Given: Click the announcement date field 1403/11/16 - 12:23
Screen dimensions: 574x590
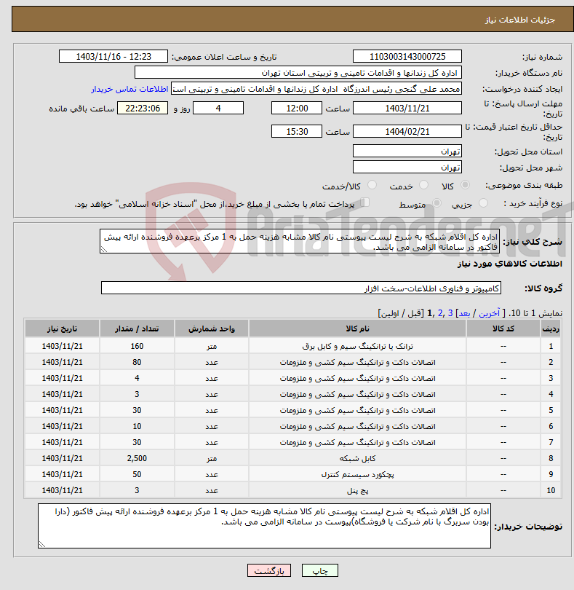Looking at the screenshot, I should (x=113, y=56).
